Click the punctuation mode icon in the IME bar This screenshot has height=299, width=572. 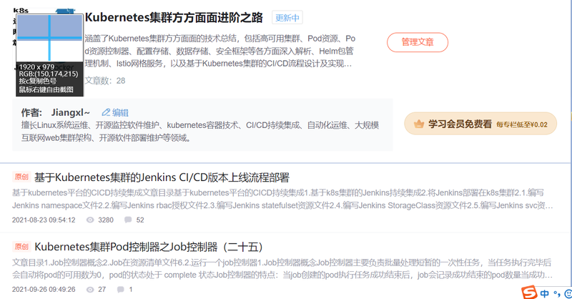click(x=557, y=293)
